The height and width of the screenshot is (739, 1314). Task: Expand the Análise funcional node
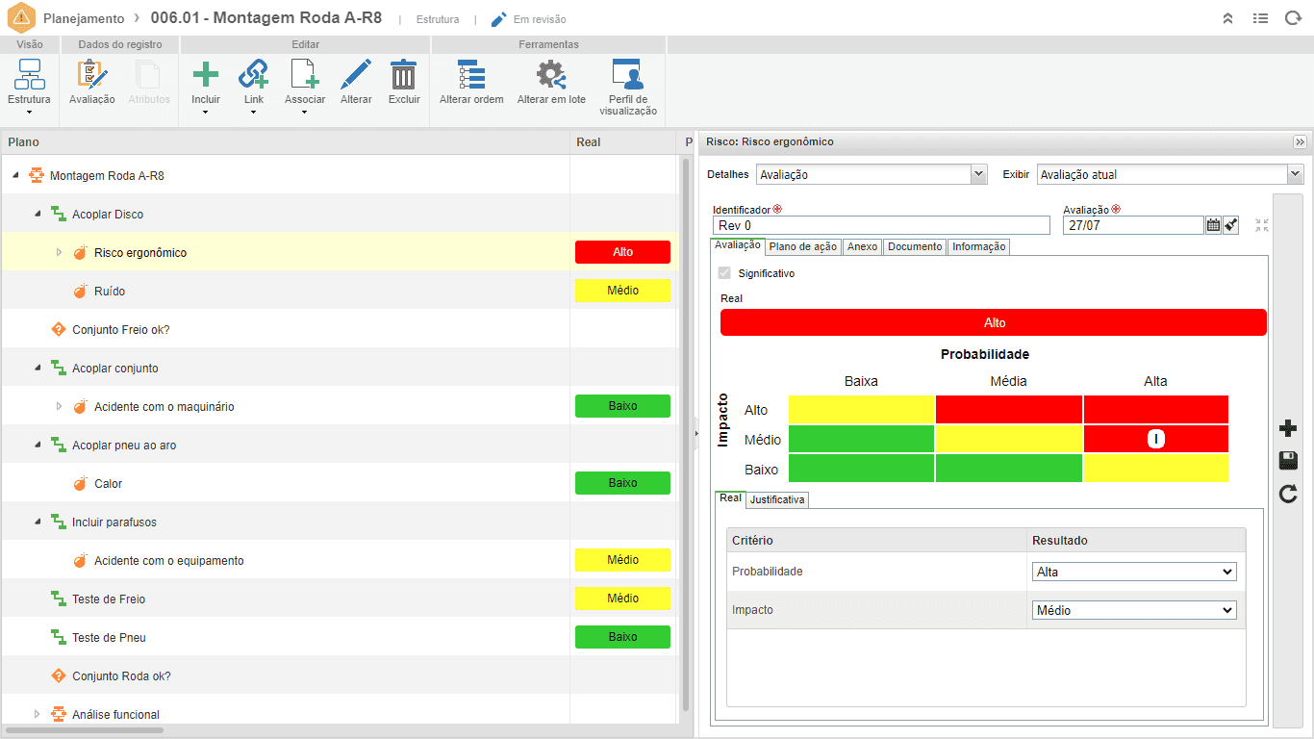(x=37, y=714)
